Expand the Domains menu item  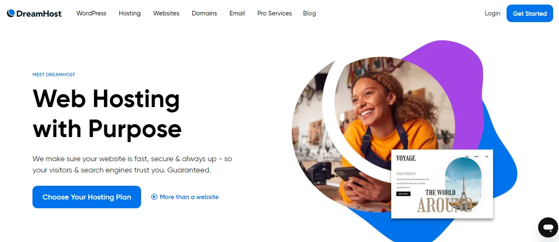204,13
